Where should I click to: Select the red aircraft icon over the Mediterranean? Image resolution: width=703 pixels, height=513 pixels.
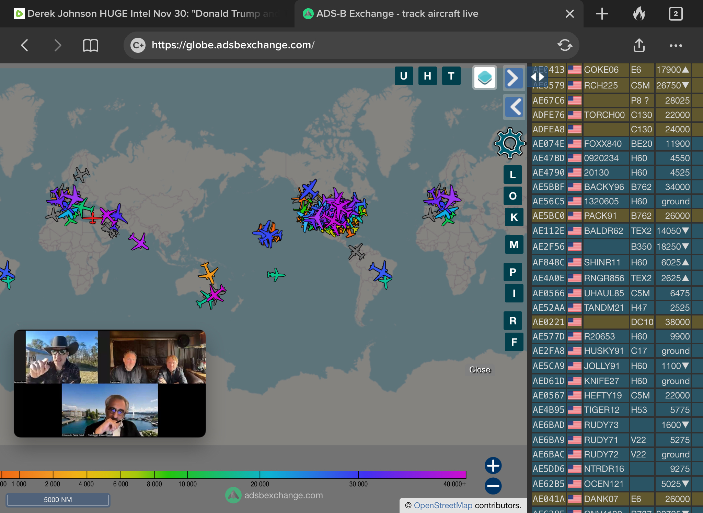pyautogui.click(x=92, y=217)
